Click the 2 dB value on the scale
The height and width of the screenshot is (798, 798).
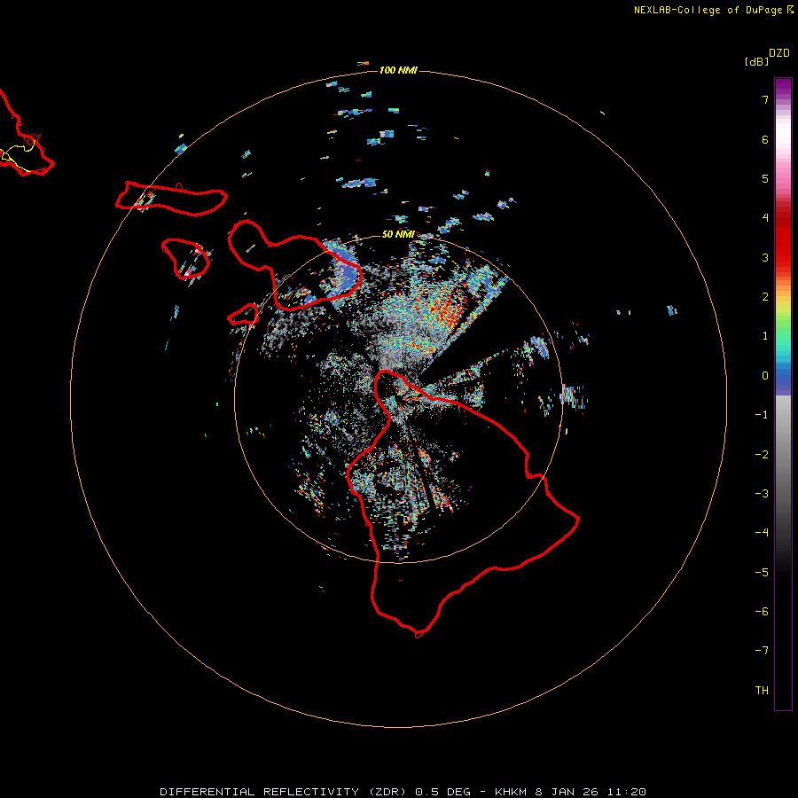[765, 297]
